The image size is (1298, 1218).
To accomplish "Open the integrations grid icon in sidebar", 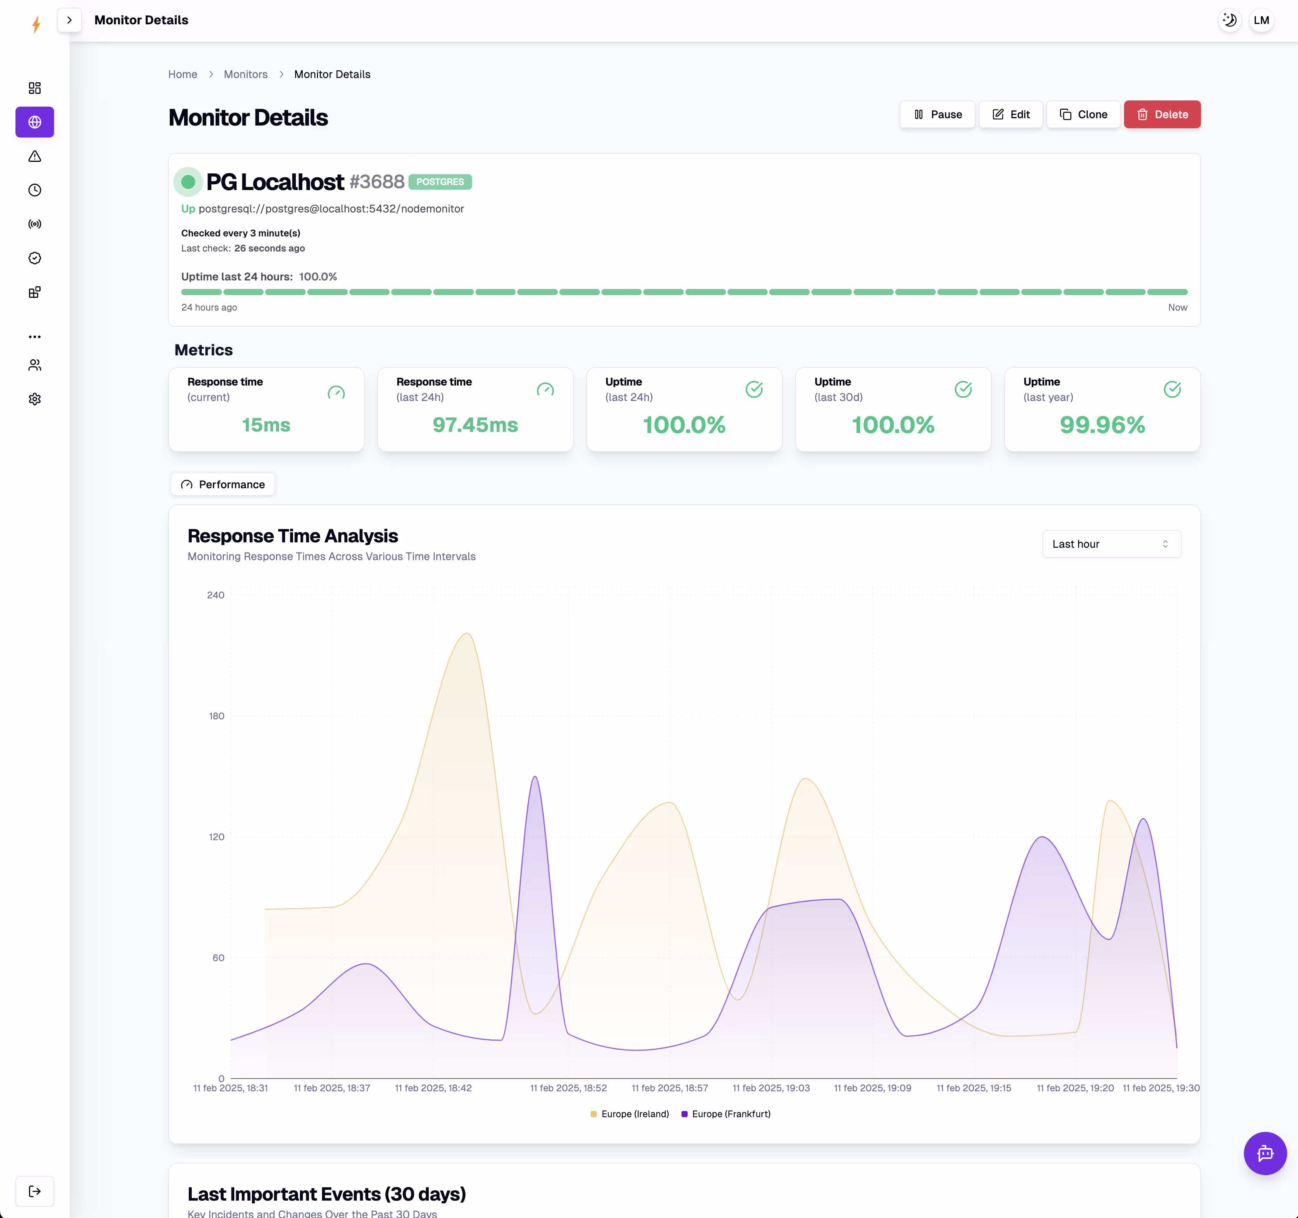I will coord(34,292).
